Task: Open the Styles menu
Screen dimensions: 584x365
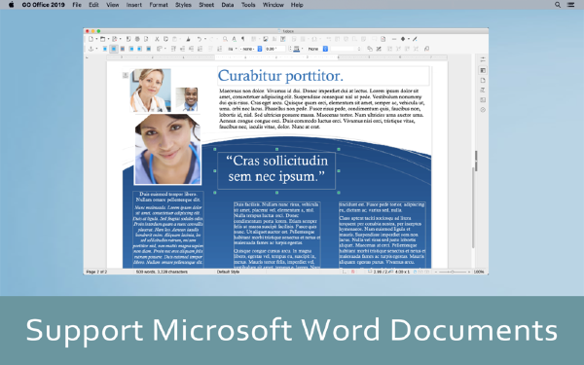Action: 183,5
